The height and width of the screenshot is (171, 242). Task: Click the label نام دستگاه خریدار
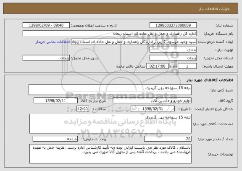[x=218, y=34]
